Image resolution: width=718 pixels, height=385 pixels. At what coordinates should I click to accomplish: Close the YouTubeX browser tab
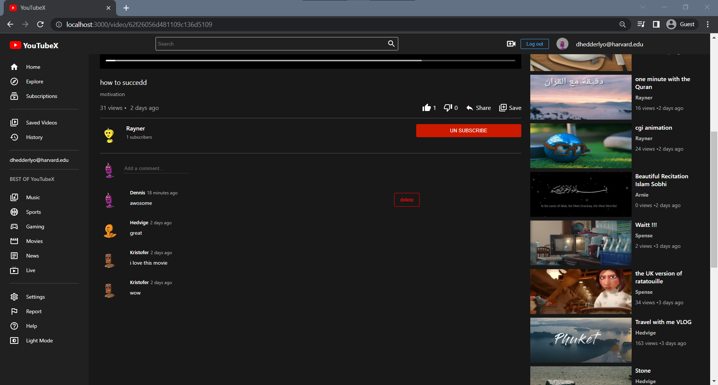tap(108, 8)
